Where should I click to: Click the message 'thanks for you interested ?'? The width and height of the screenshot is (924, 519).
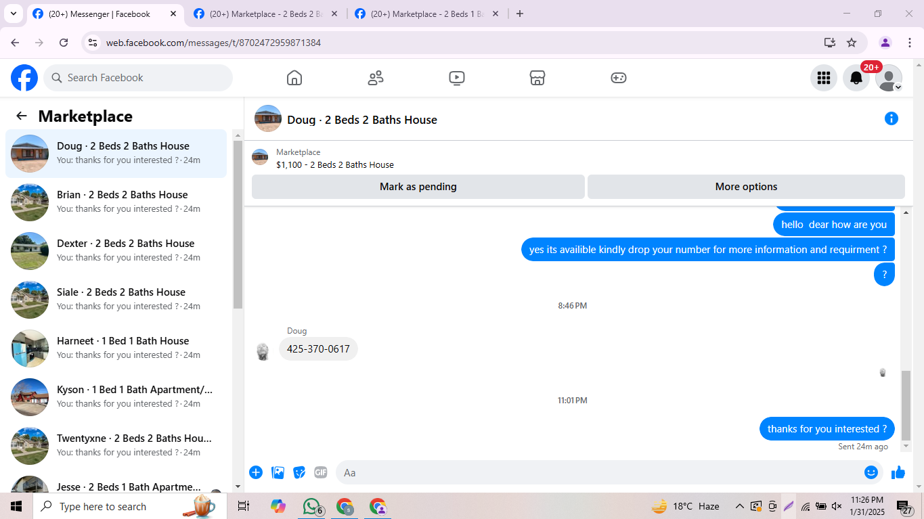click(x=827, y=429)
